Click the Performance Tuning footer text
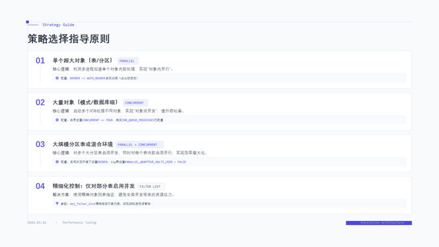The height and width of the screenshot is (247, 439). (x=79, y=223)
